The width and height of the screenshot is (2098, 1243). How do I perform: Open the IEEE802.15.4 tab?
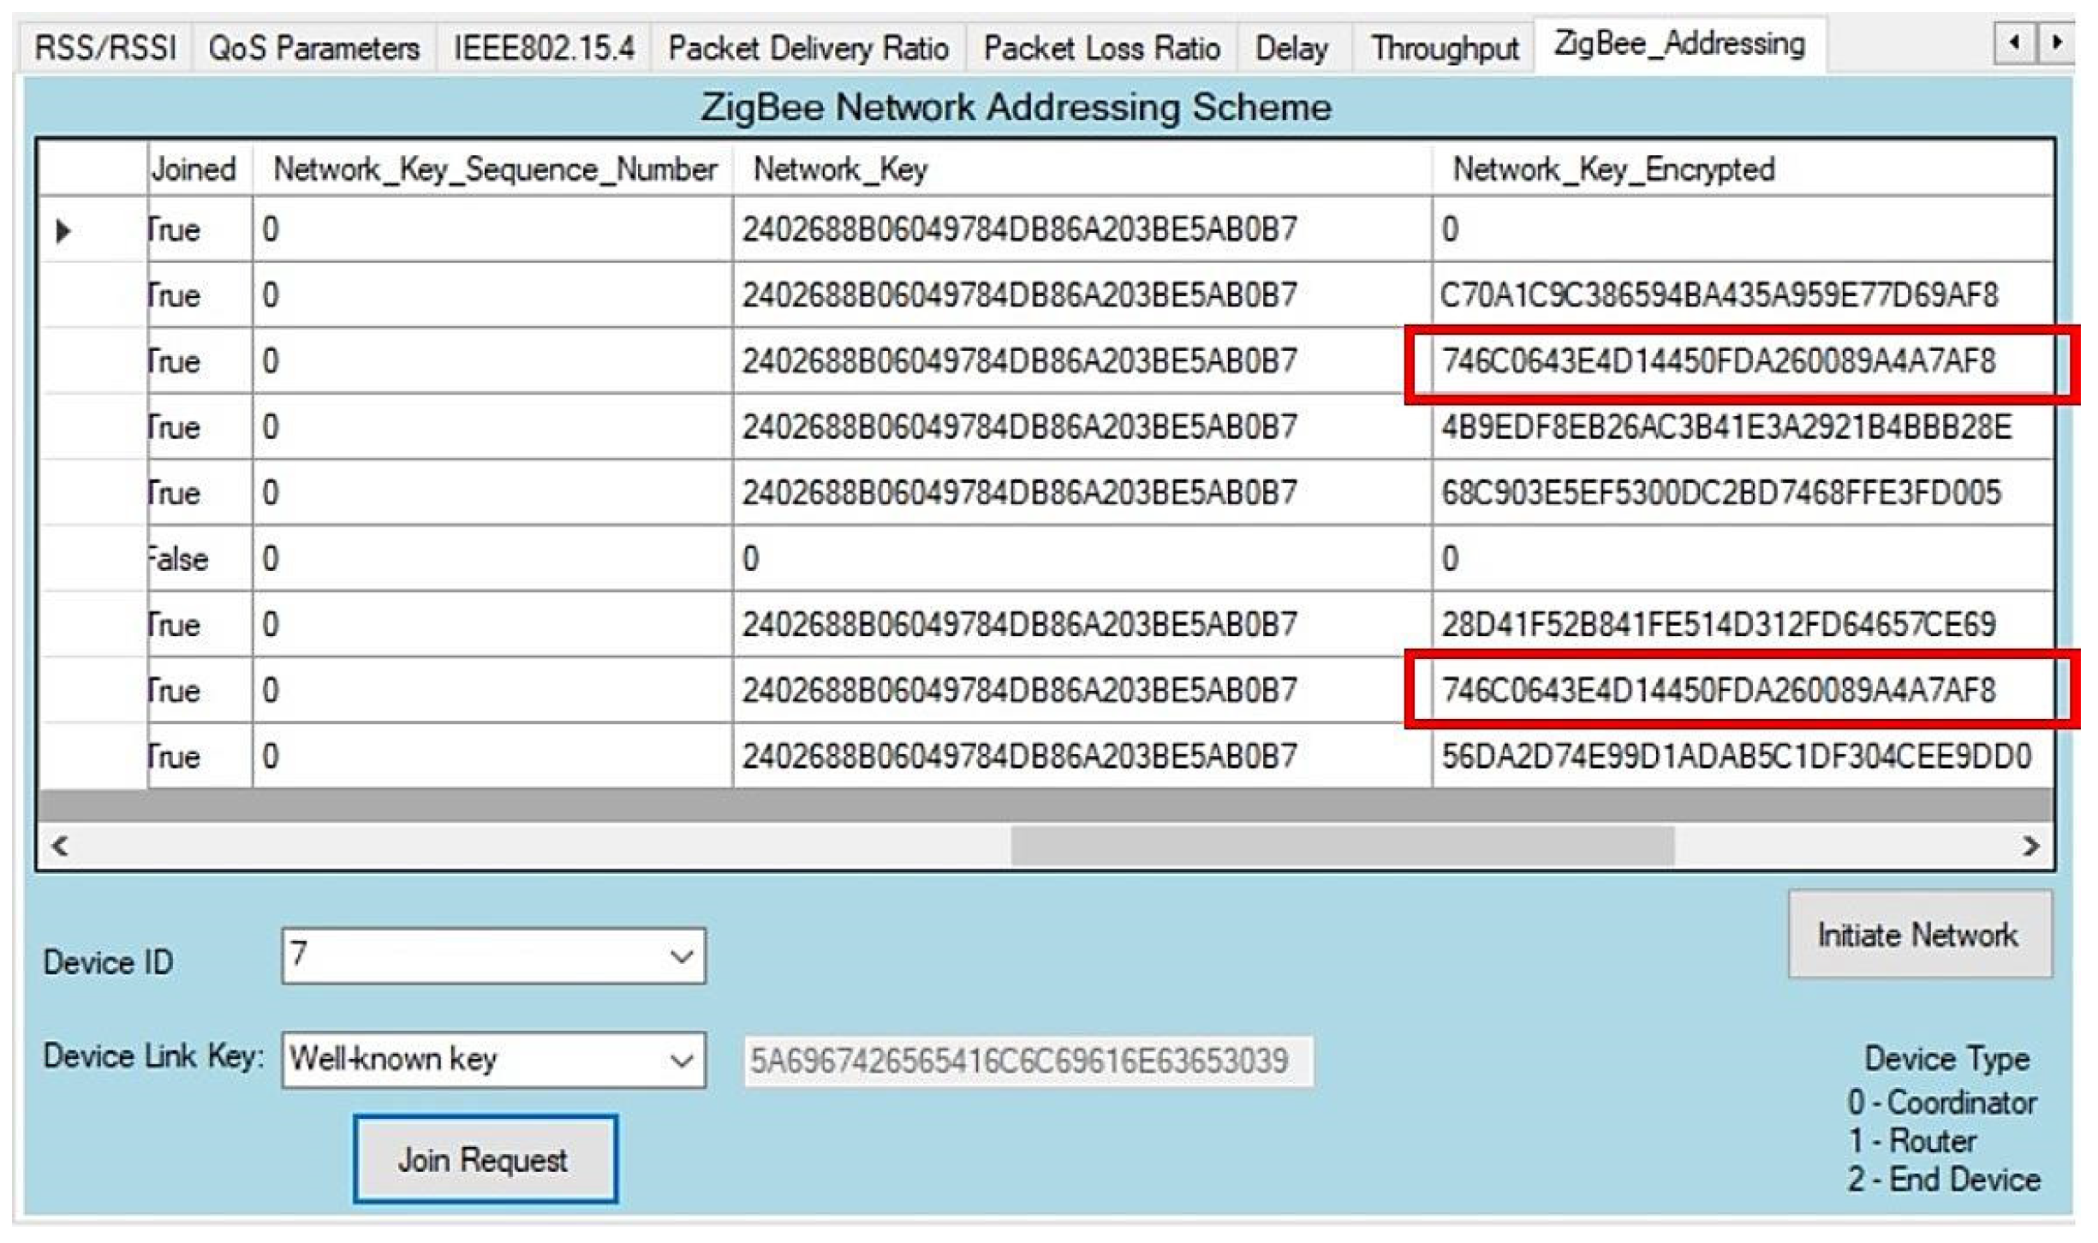click(x=544, y=47)
